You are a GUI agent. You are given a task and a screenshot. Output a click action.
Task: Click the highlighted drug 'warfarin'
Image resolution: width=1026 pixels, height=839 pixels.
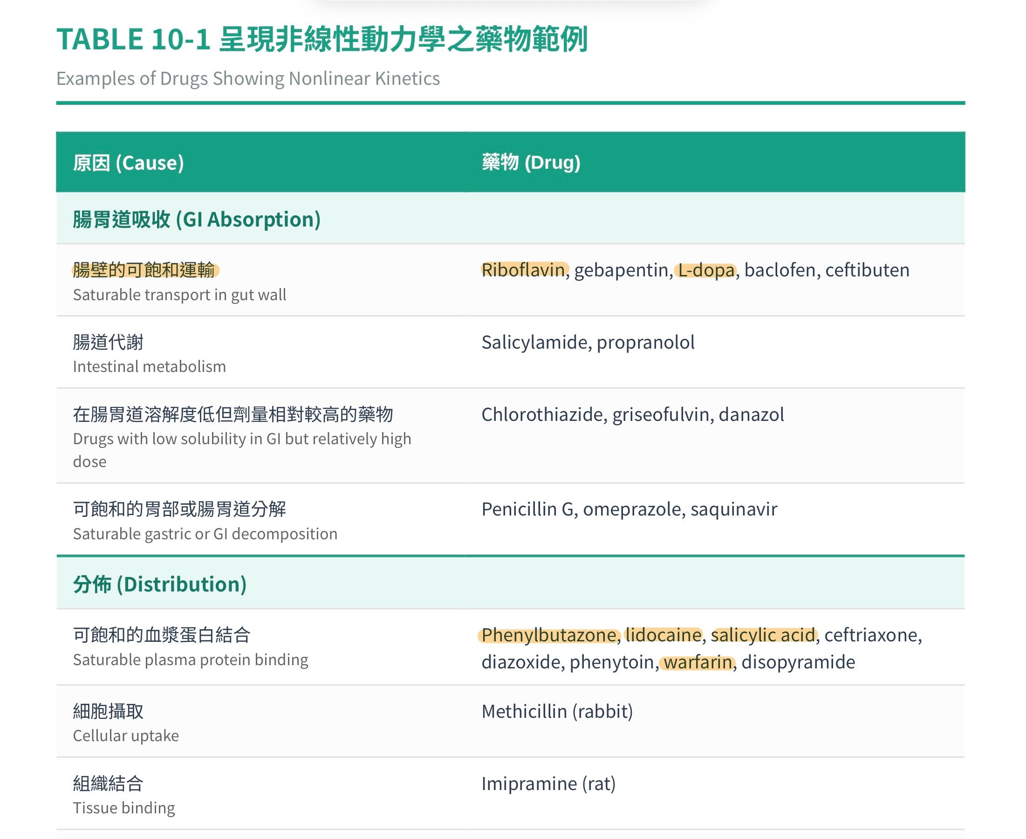(x=698, y=661)
